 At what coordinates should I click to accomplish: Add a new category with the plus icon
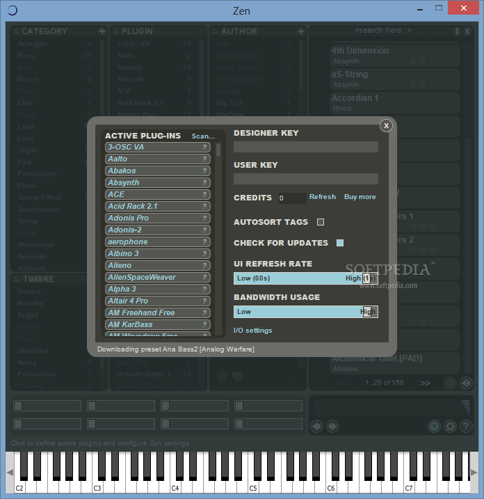point(102,31)
